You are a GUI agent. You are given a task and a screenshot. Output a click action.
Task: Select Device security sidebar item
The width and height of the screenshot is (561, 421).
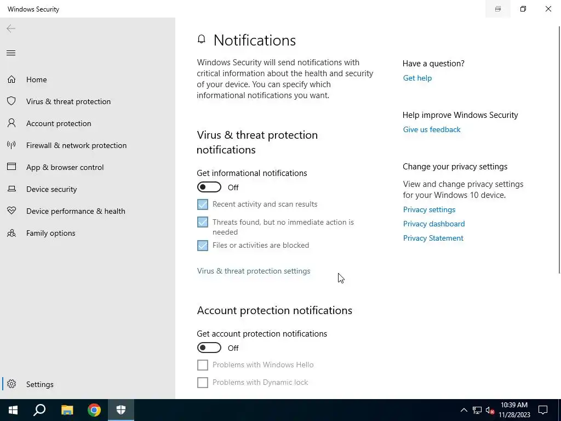88,189
